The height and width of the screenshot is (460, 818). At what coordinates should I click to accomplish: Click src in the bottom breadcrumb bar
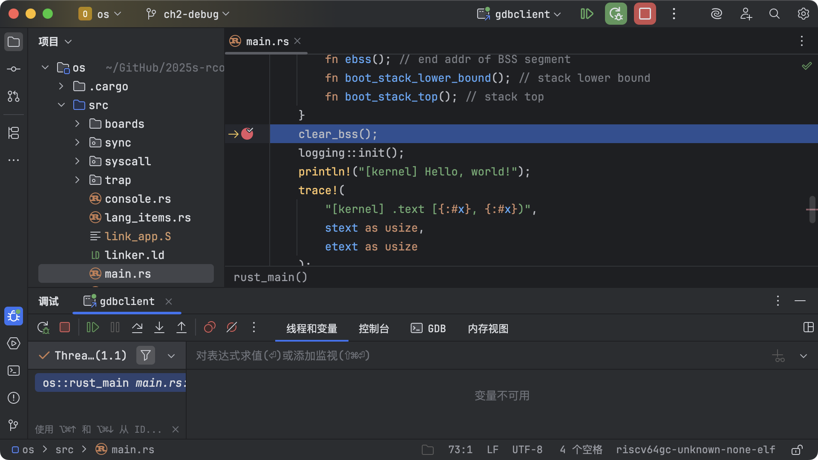click(x=64, y=450)
